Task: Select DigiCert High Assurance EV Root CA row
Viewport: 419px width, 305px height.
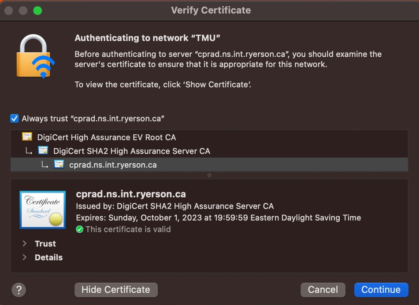Action: coord(106,137)
